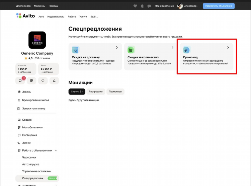The image size is (251, 186).
Task: Select Спецпредложения sidebar item
Action: coord(37,178)
